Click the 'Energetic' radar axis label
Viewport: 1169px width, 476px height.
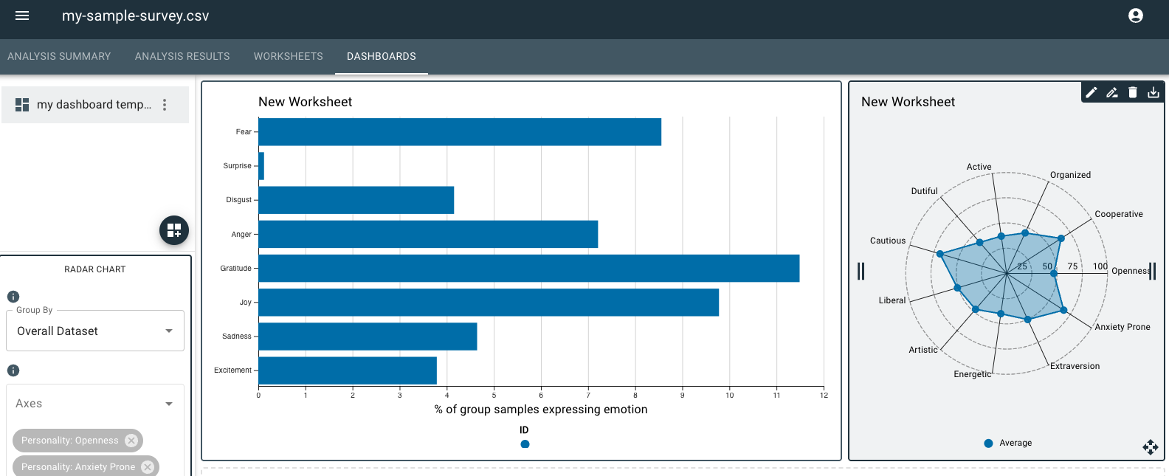pos(973,374)
